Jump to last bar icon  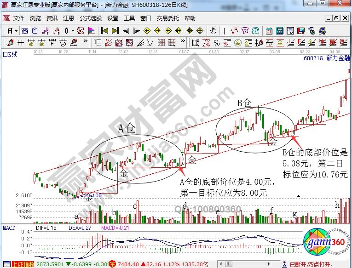click(115, 31)
